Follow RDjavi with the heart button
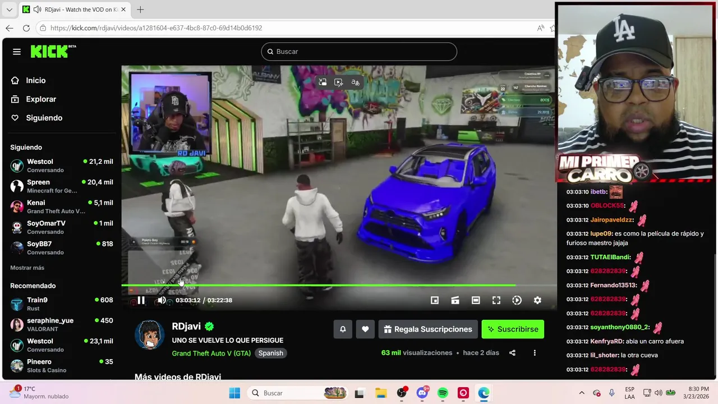718x404 pixels. coord(365,329)
